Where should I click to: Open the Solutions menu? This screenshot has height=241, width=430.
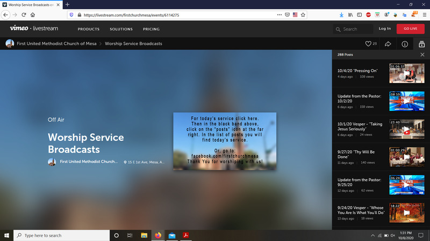[121, 29]
